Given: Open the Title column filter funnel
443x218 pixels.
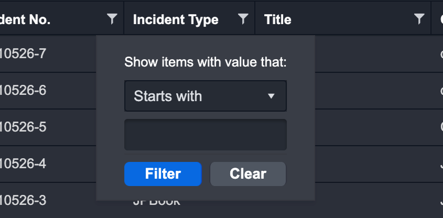Looking at the screenshot, I should 419,19.
